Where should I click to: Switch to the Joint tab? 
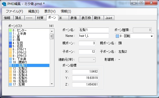click(x=109, y=18)
